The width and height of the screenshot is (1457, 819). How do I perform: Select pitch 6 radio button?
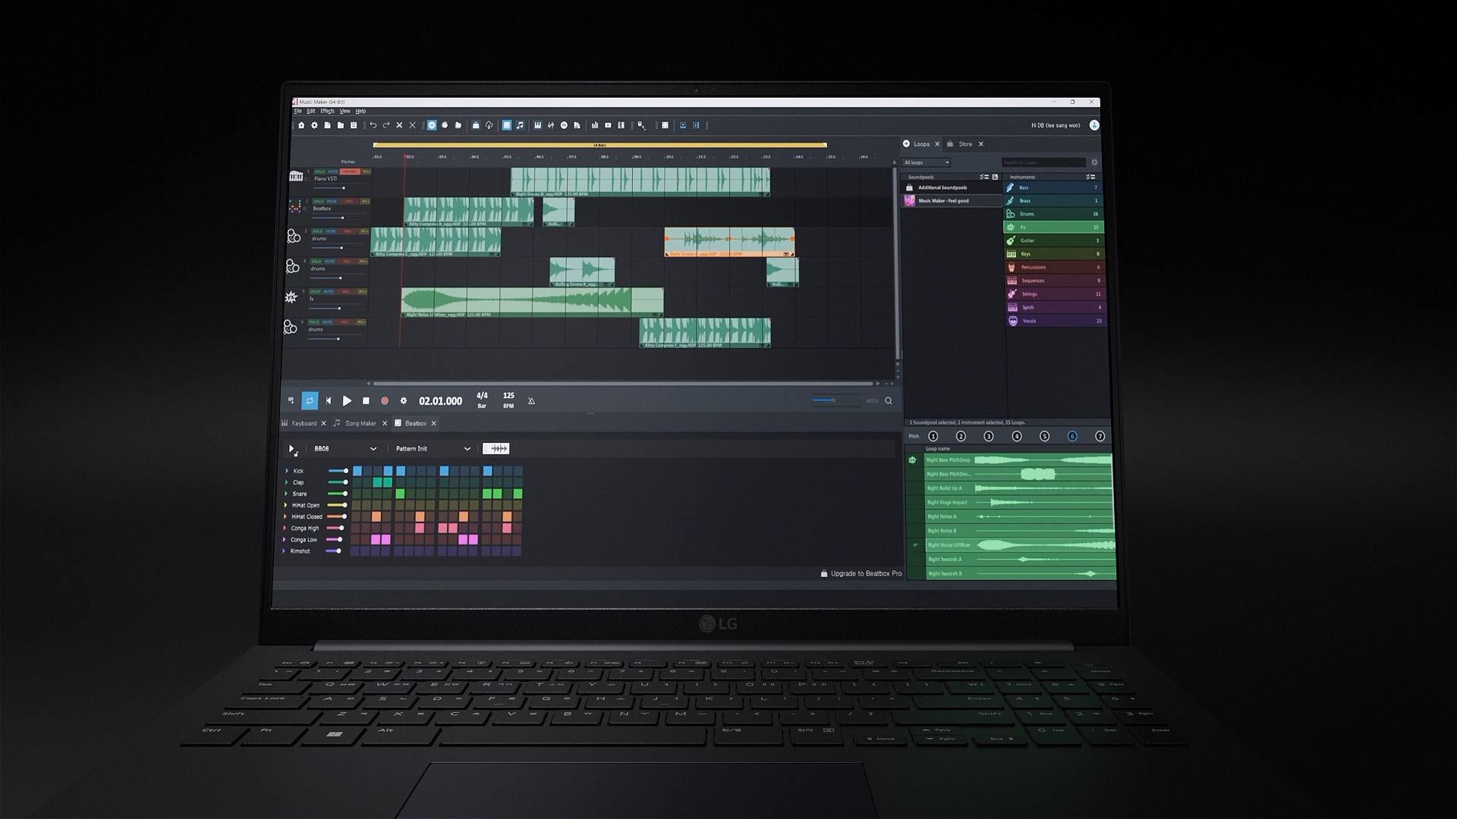click(x=1072, y=436)
